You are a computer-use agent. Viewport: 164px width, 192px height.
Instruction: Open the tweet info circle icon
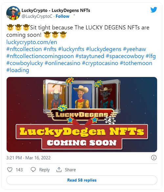pyautogui.click(x=154, y=158)
